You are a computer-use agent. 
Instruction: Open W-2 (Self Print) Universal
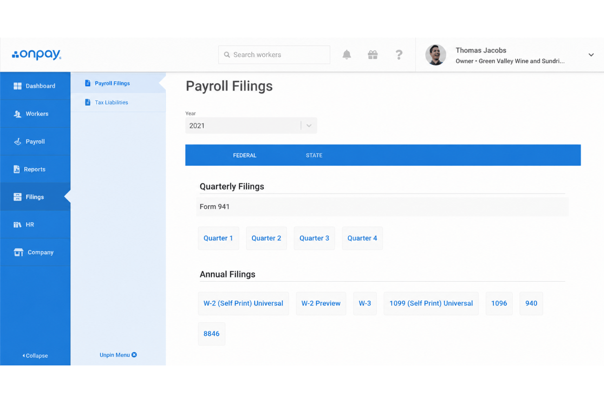click(243, 303)
